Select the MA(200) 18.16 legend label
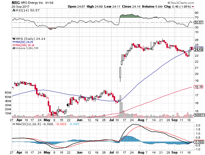 click(23, 45)
